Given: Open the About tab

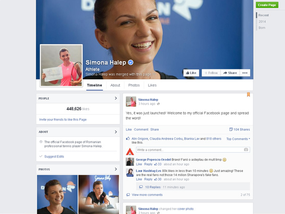Looking at the screenshot, I should click(115, 85).
